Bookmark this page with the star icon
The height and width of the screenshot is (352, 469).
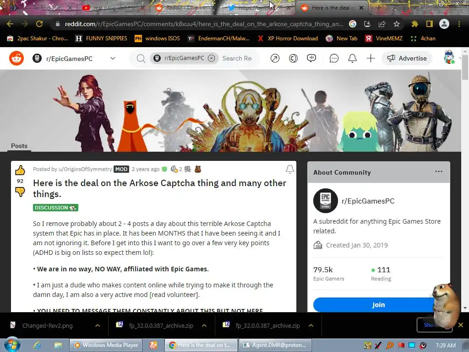pos(397,24)
